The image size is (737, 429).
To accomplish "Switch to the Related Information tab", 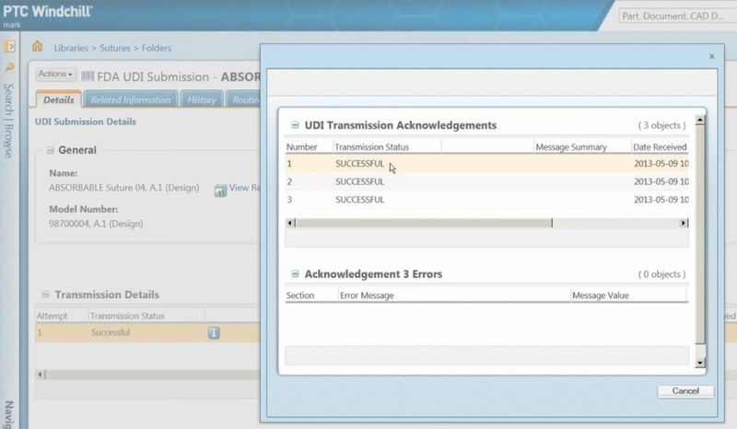I will click(131, 99).
